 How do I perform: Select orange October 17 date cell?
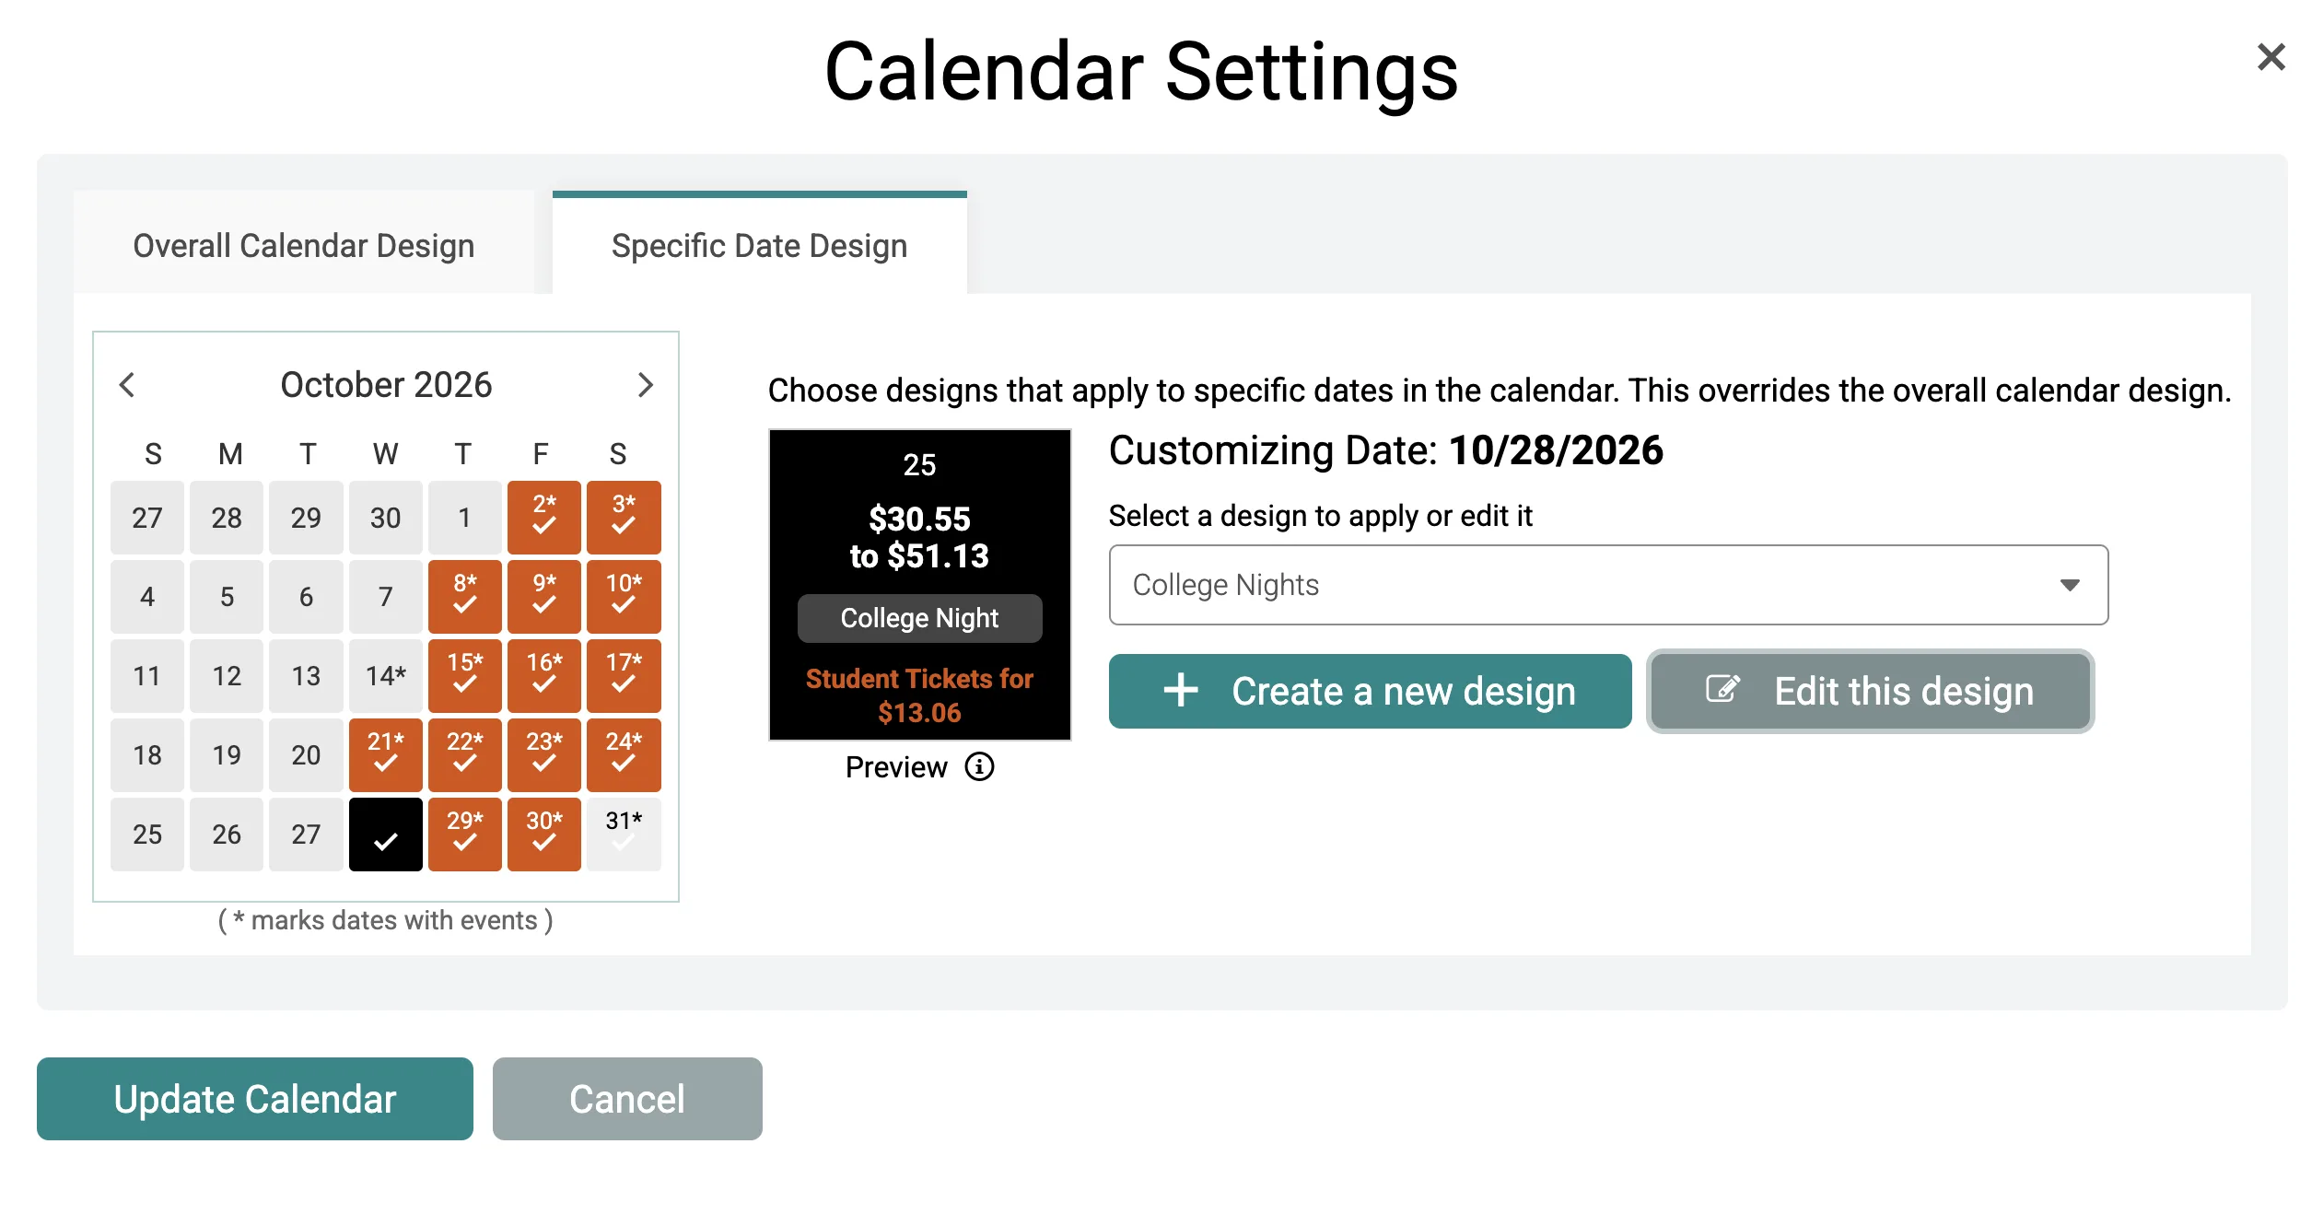click(x=624, y=675)
